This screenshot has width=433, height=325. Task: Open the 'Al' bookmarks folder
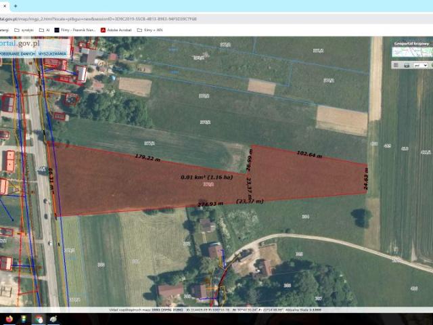45,30
